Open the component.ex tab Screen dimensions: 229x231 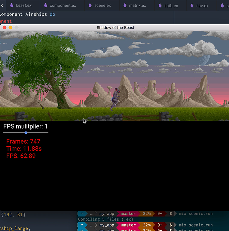(63, 5)
